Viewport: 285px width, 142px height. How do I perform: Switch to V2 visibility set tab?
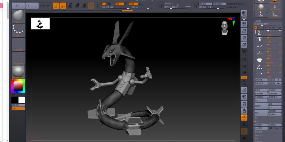[x=259, y=28]
